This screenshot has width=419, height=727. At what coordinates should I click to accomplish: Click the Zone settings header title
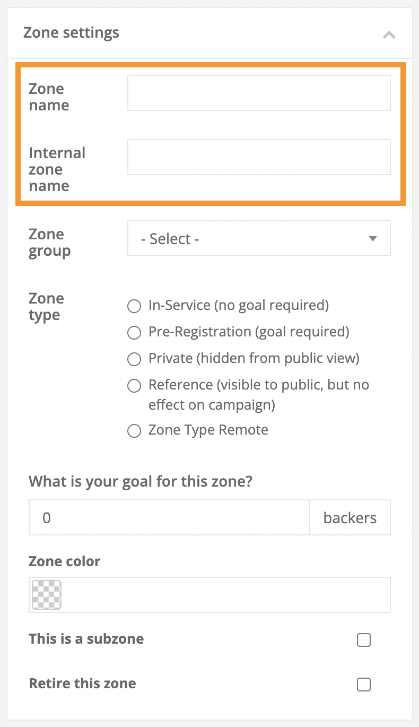[x=71, y=32]
